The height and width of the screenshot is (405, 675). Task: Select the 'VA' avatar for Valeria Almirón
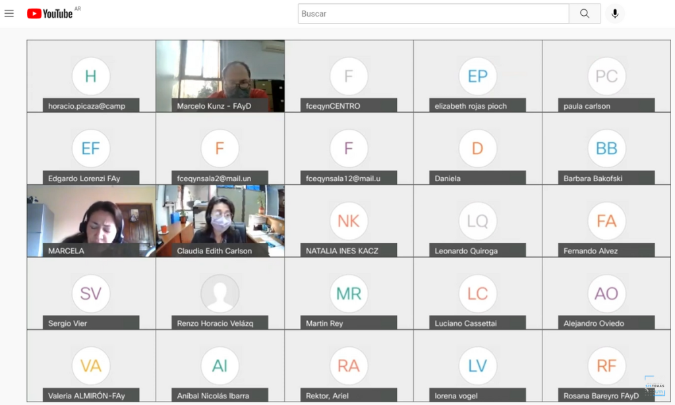(x=91, y=366)
